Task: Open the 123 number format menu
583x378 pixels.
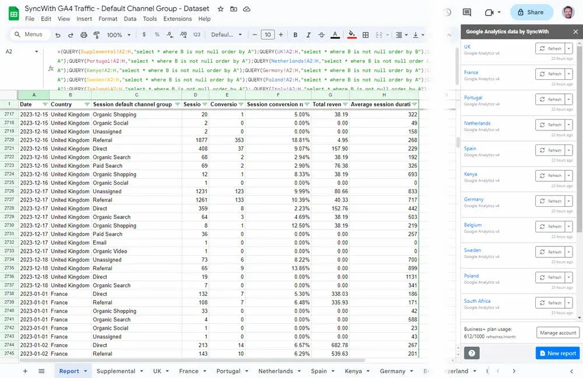Action: point(196,34)
